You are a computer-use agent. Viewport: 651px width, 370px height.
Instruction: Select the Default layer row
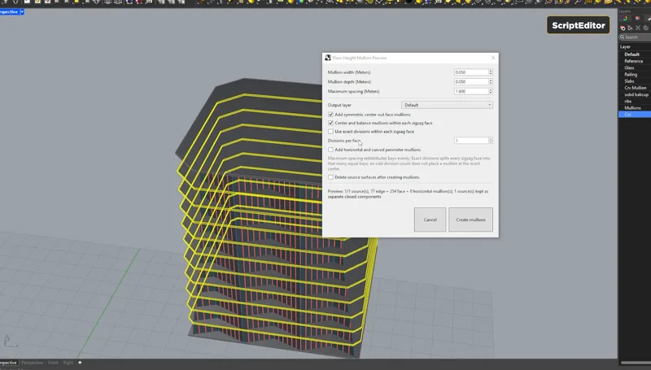click(635, 54)
